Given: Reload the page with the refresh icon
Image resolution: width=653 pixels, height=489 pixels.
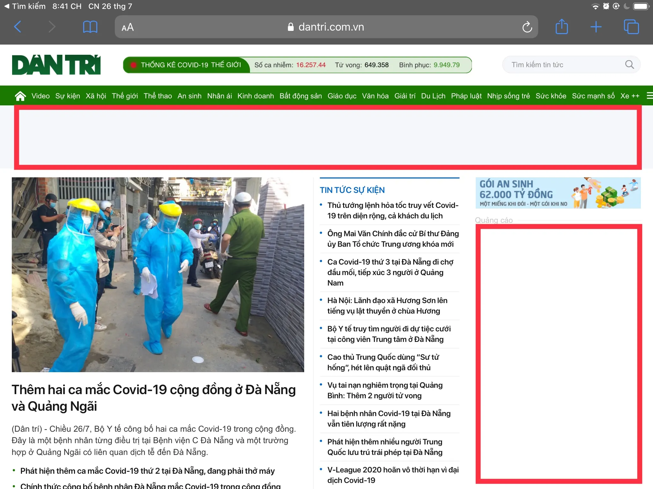Looking at the screenshot, I should (x=527, y=27).
